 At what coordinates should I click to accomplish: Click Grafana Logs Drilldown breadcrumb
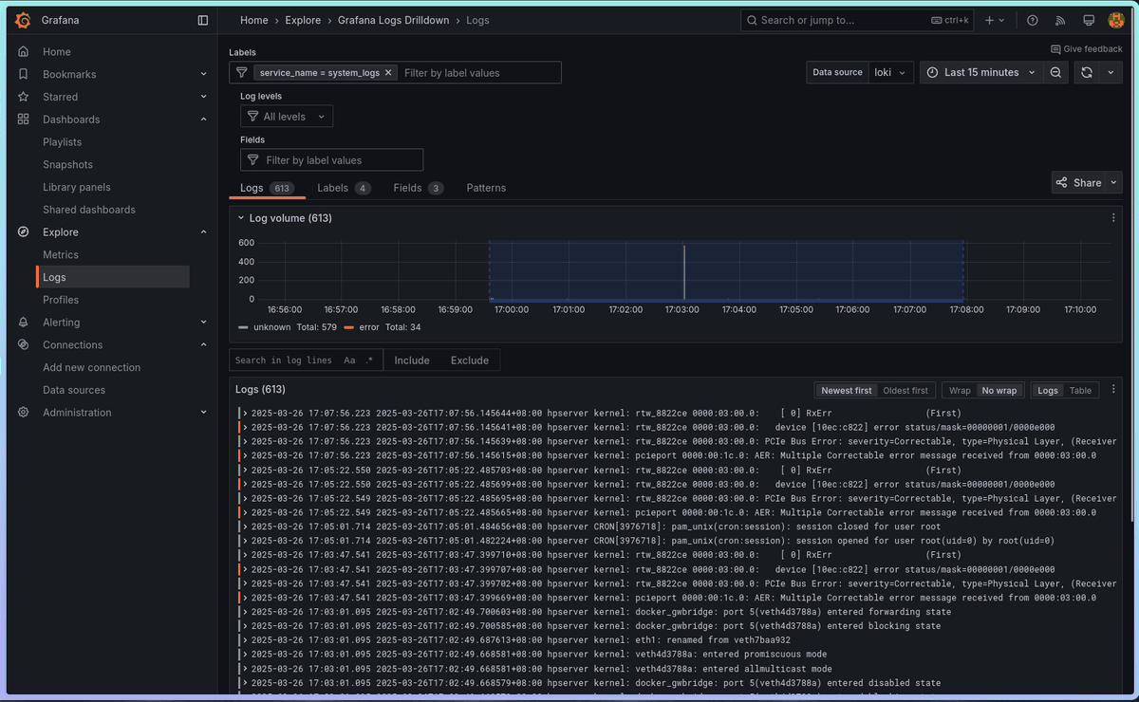[x=394, y=20]
